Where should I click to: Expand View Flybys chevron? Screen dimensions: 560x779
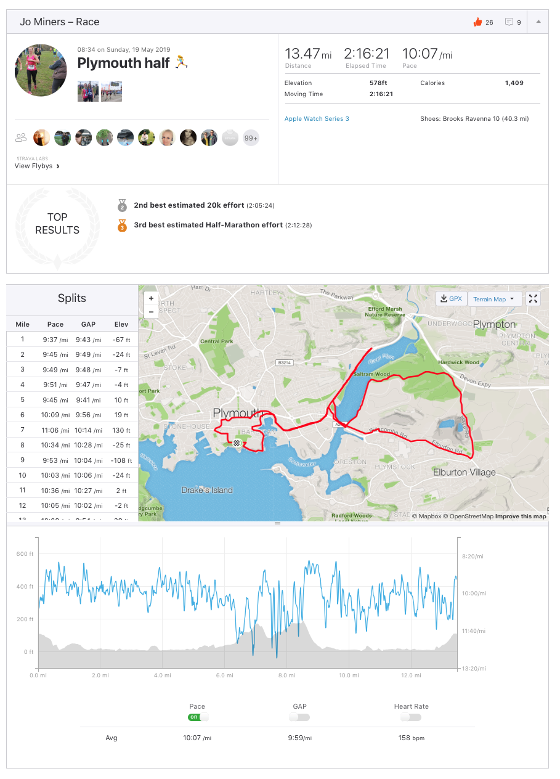point(58,166)
